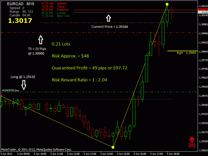Click the 1.29840 price scale value
208x156 pixels.
coord(203,52)
